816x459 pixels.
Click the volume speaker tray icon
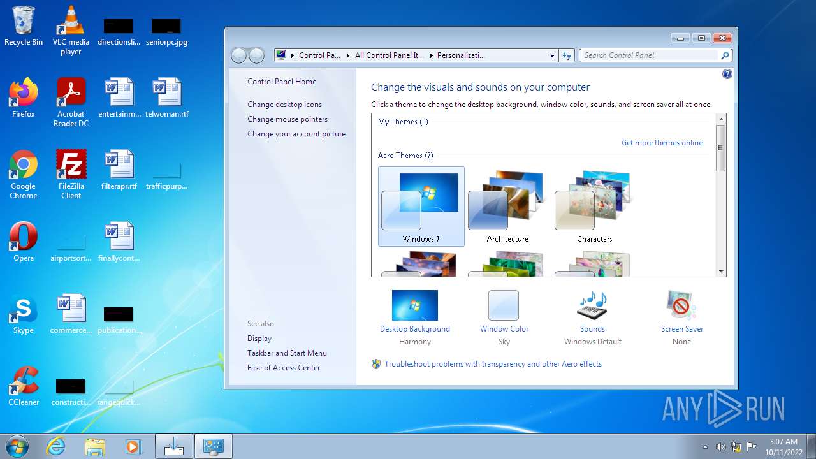[720, 447]
